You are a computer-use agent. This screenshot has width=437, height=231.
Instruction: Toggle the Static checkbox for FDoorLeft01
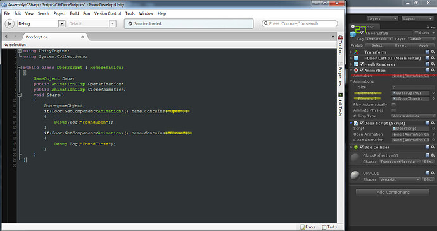point(416,33)
